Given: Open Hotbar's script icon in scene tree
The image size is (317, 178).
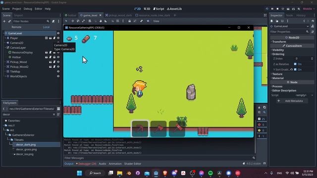Looking at the screenshot, I should (x=51, y=57).
